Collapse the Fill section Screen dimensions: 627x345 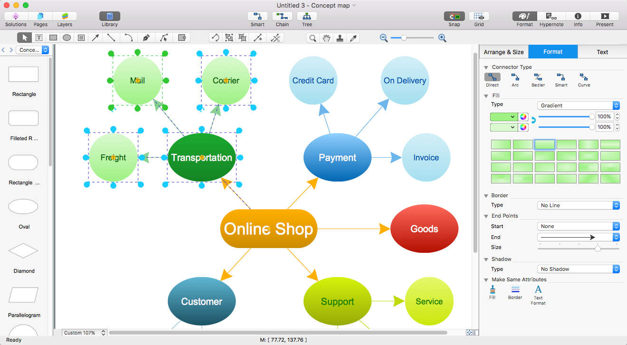pyautogui.click(x=486, y=96)
